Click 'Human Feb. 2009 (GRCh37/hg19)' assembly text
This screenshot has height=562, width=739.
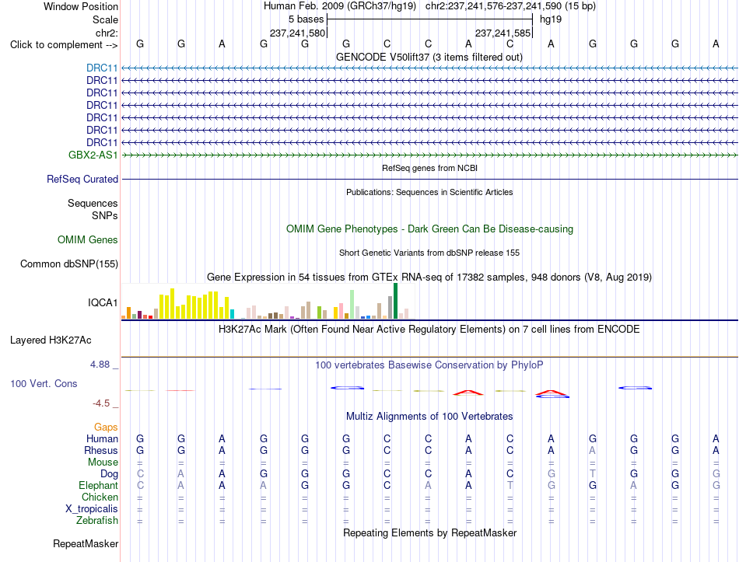tap(340, 6)
